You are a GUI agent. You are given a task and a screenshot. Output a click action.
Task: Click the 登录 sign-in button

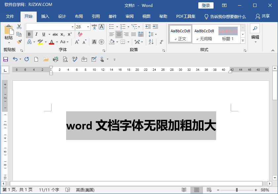[206, 5]
